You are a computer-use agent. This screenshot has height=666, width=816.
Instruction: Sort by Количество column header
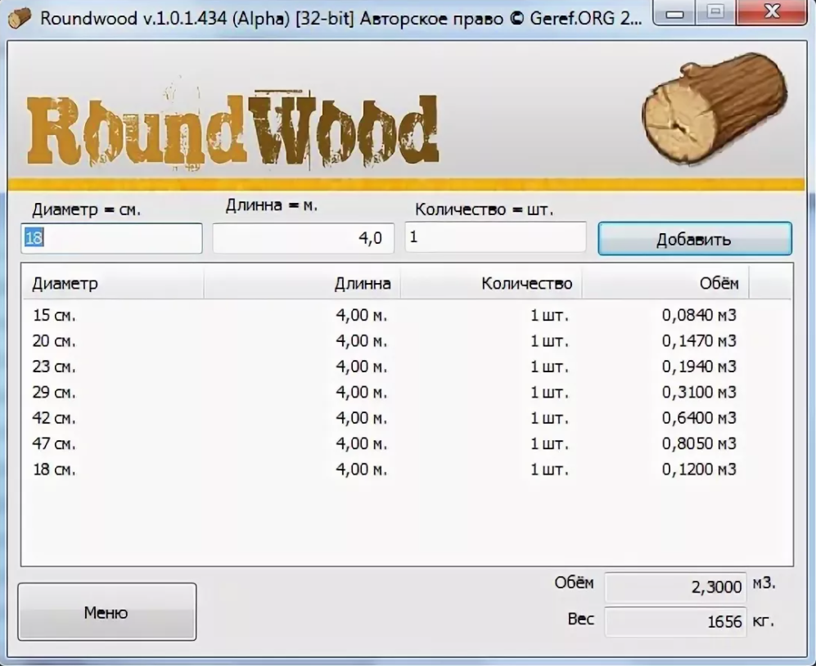[491, 284]
